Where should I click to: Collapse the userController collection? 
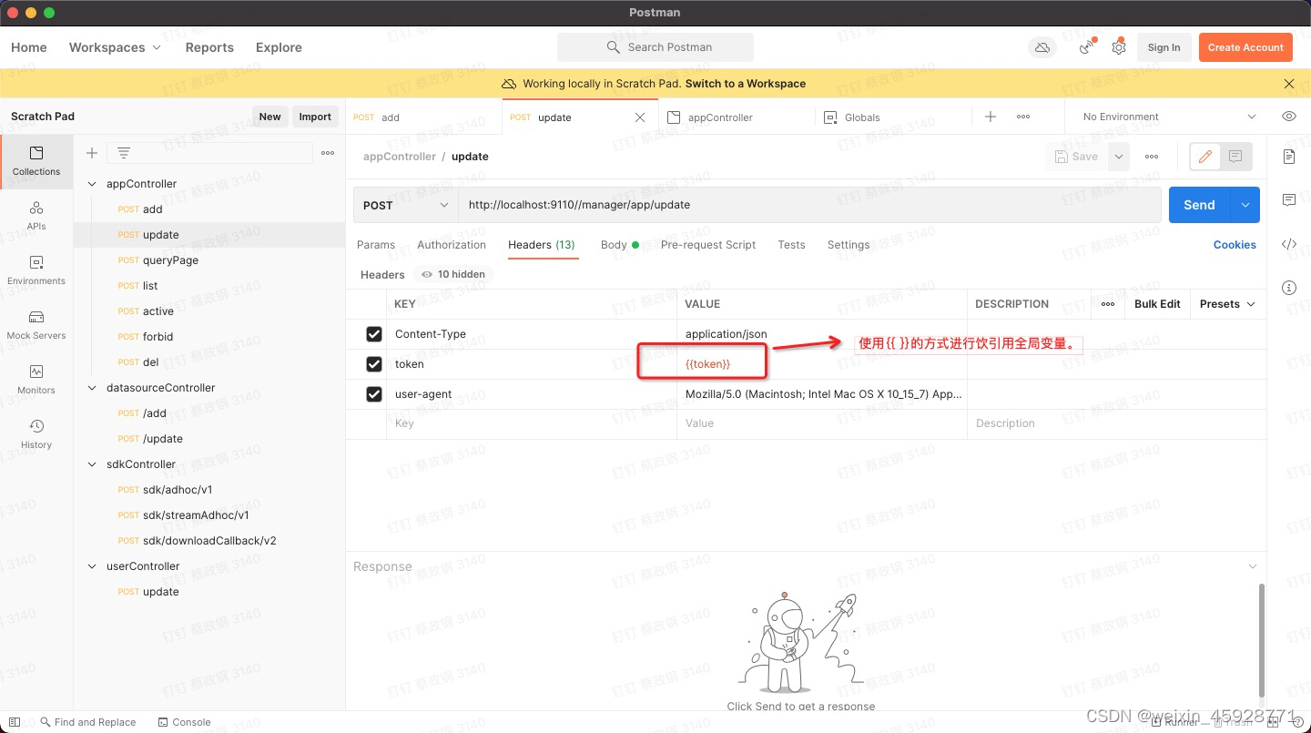(x=92, y=566)
